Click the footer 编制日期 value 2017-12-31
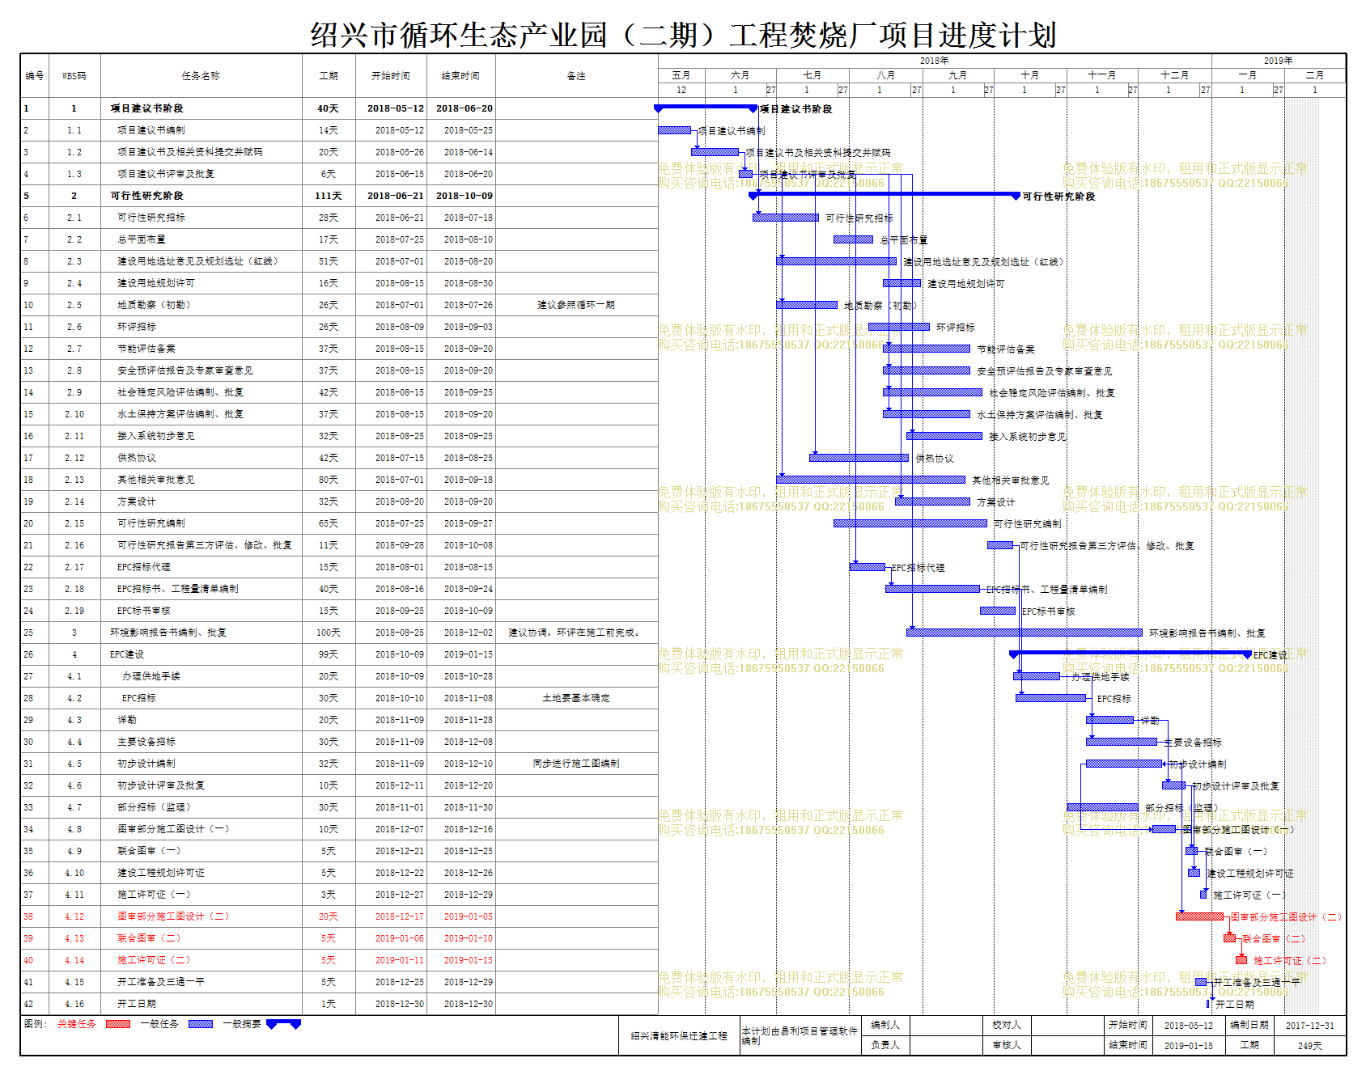 pos(1310,1026)
